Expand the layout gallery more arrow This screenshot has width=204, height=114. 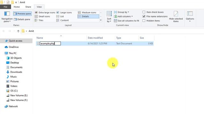point(101,20)
